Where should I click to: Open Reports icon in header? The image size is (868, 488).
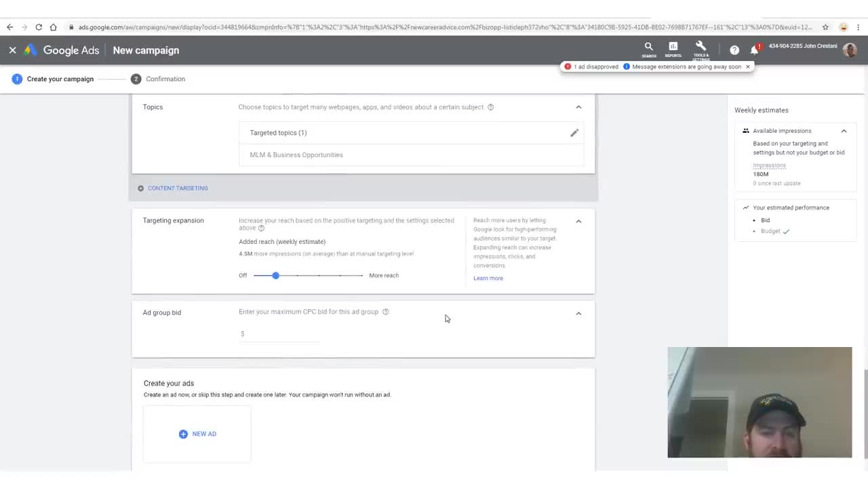[x=673, y=49]
